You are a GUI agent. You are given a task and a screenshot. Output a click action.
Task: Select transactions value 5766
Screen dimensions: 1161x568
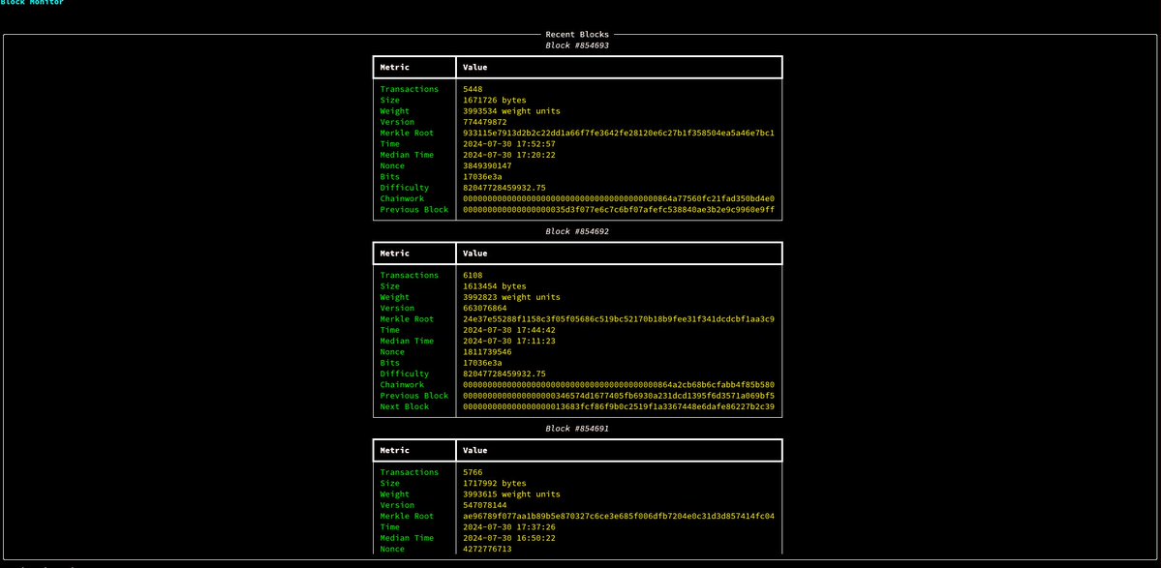[473, 472]
